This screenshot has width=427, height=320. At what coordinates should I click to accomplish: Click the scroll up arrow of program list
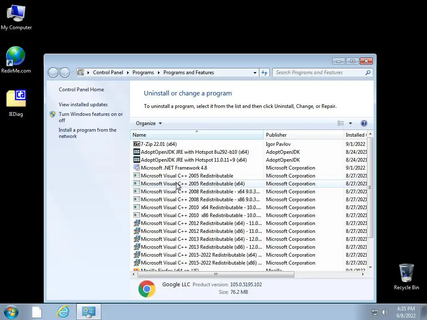(x=370, y=134)
